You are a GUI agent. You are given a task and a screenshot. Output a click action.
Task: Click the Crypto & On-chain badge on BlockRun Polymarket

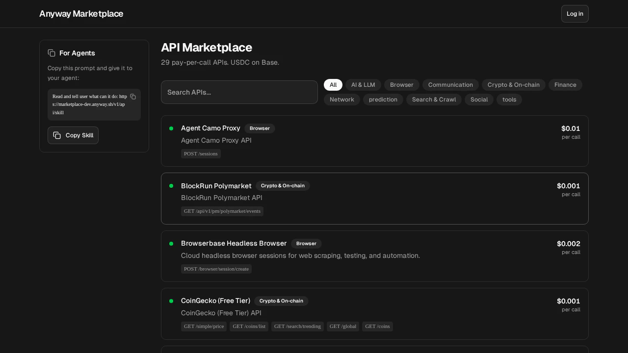[283, 186]
